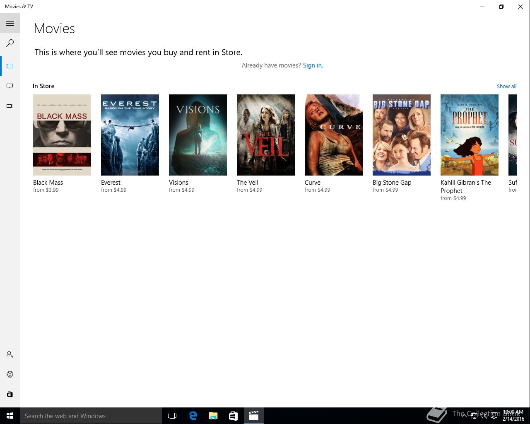This screenshot has width=530, height=424.
Task: Open the Videos camera icon in sidebar
Action: [10, 106]
